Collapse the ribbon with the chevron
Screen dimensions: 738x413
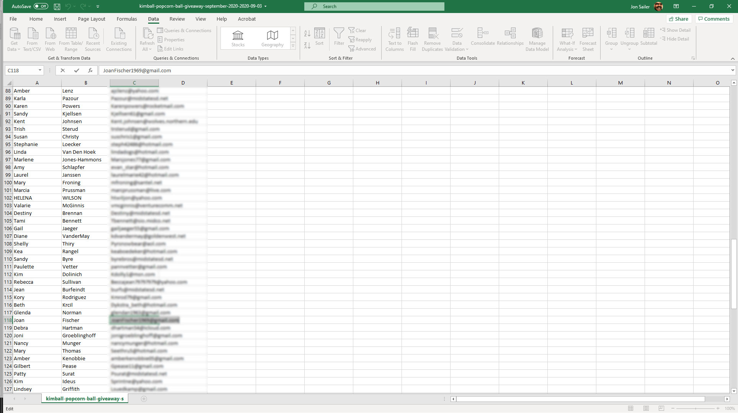733,59
